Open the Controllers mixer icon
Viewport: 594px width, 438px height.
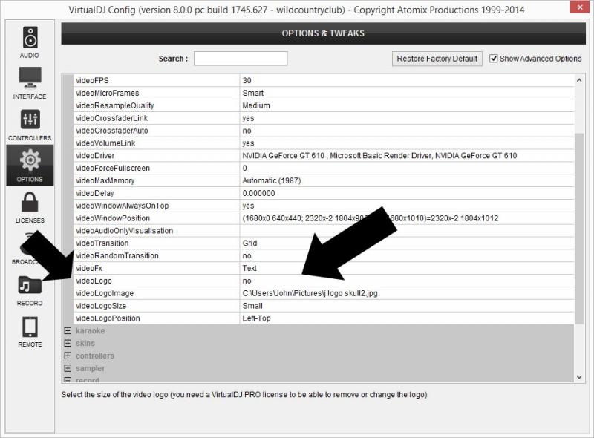[30, 120]
